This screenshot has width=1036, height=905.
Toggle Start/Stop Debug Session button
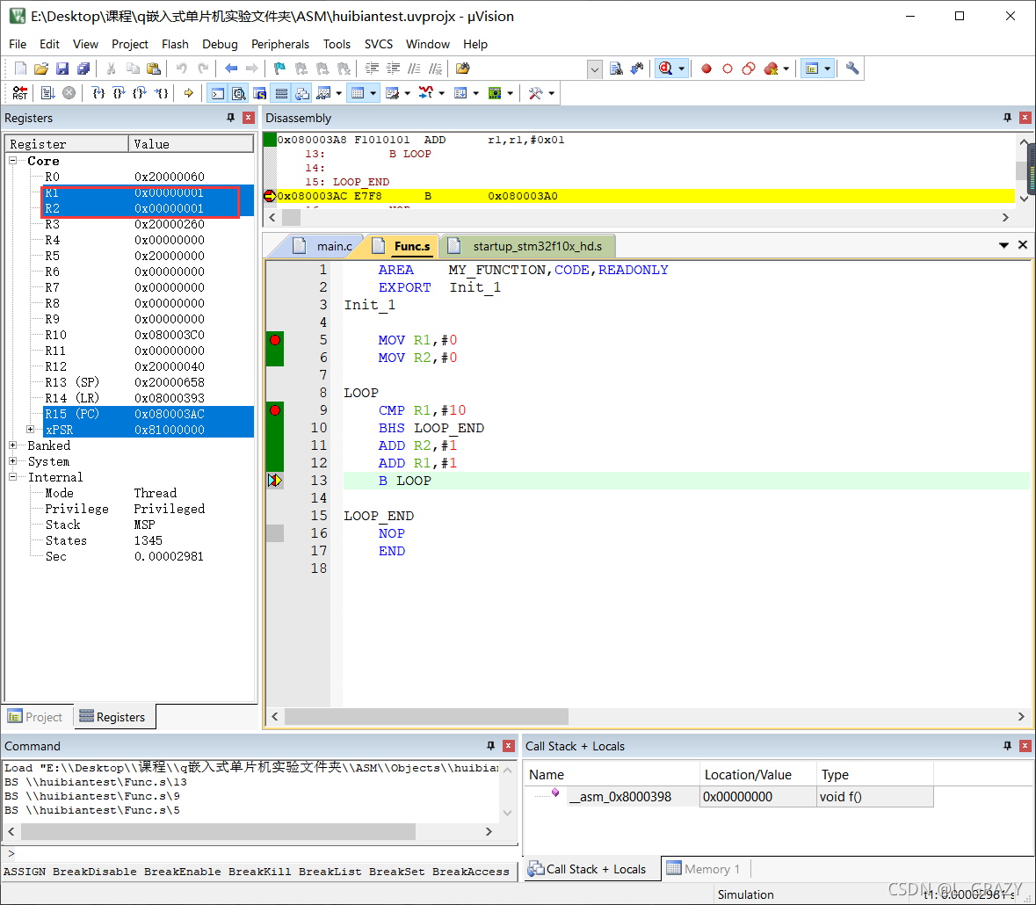point(666,69)
